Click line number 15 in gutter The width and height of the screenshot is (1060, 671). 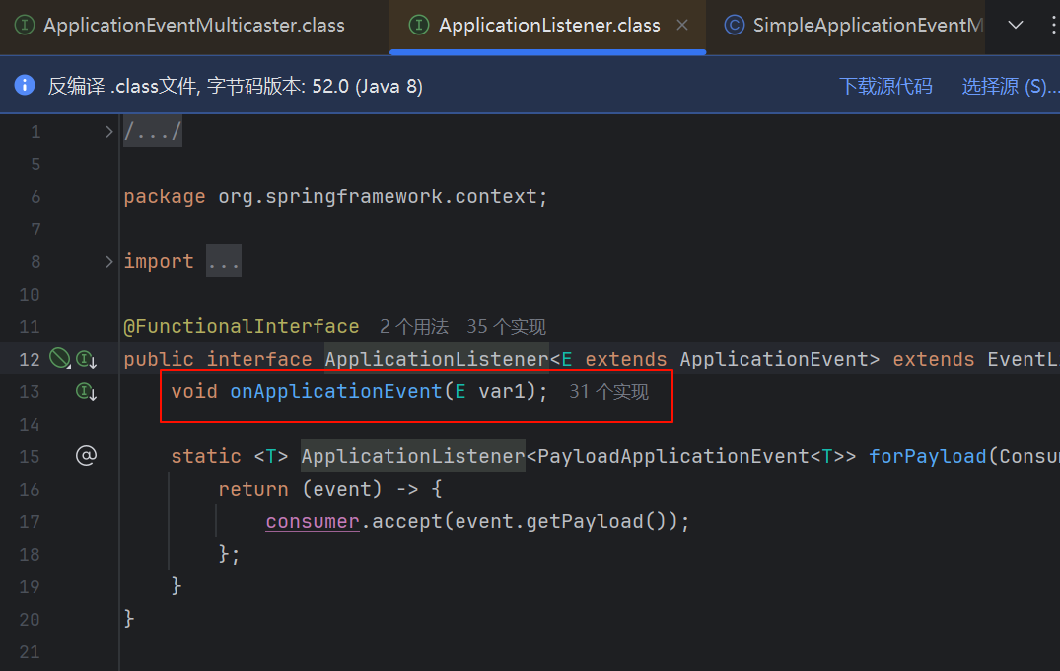pyautogui.click(x=29, y=457)
